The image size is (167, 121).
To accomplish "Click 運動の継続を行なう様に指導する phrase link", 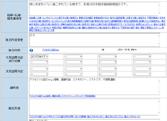I will [96, 28].
